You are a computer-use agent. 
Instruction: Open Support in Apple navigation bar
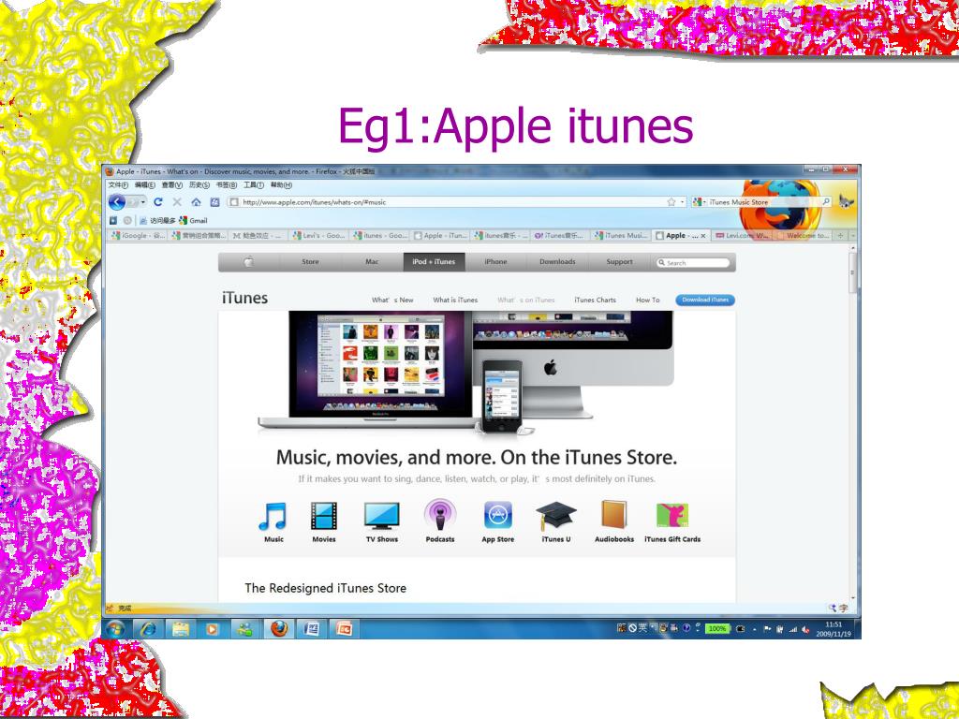(x=619, y=262)
